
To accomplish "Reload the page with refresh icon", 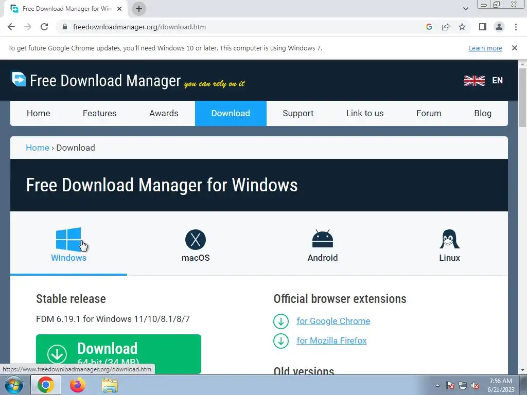I will pyautogui.click(x=44, y=27).
